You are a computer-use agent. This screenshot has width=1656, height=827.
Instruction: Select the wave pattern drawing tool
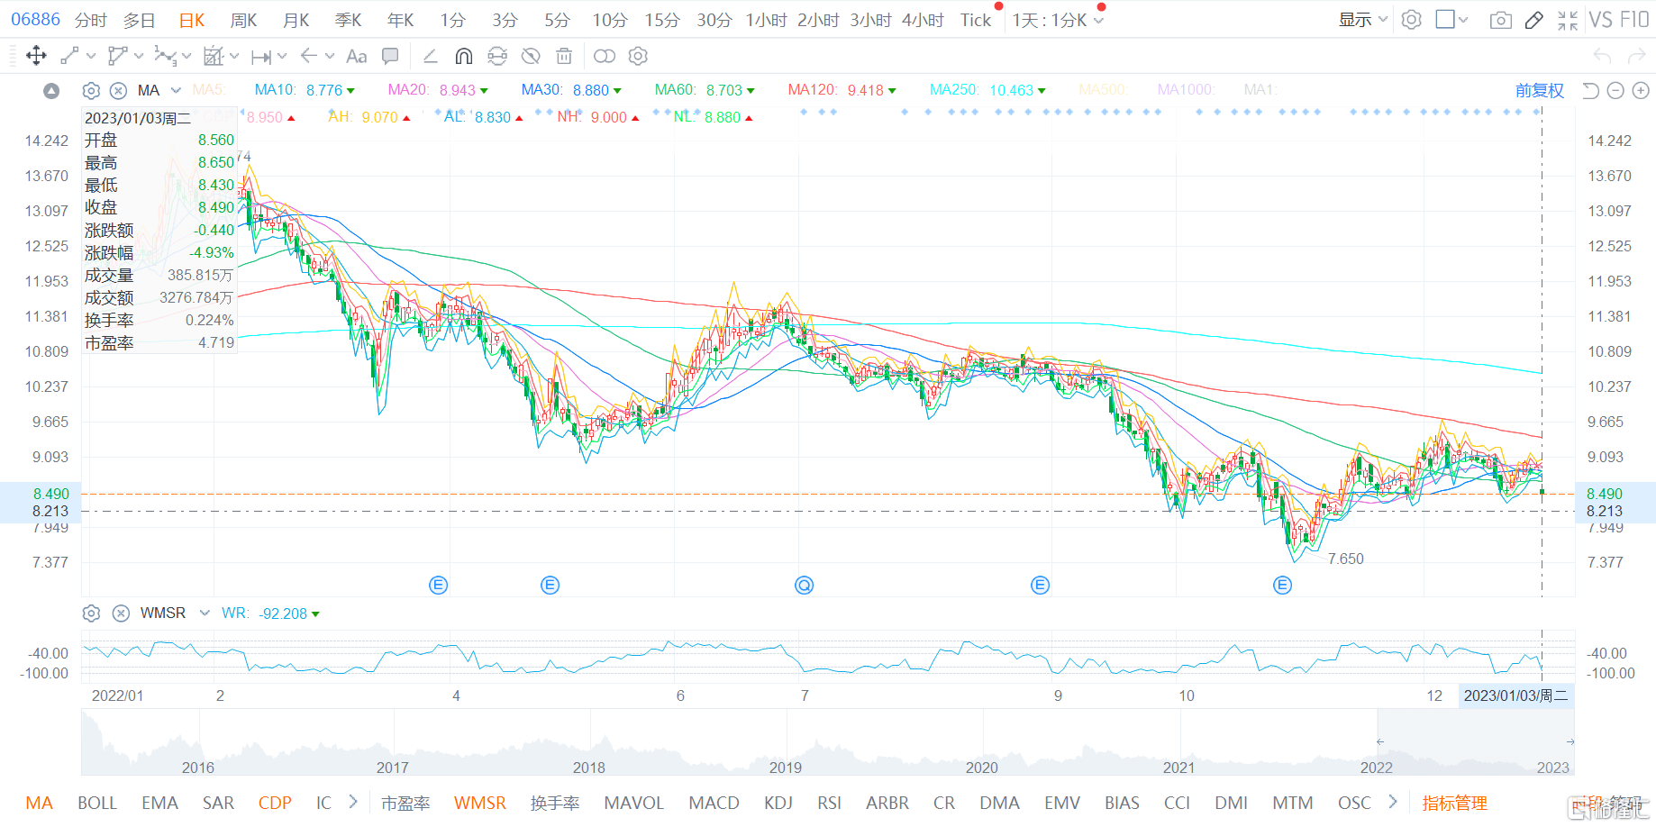[x=165, y=56]
